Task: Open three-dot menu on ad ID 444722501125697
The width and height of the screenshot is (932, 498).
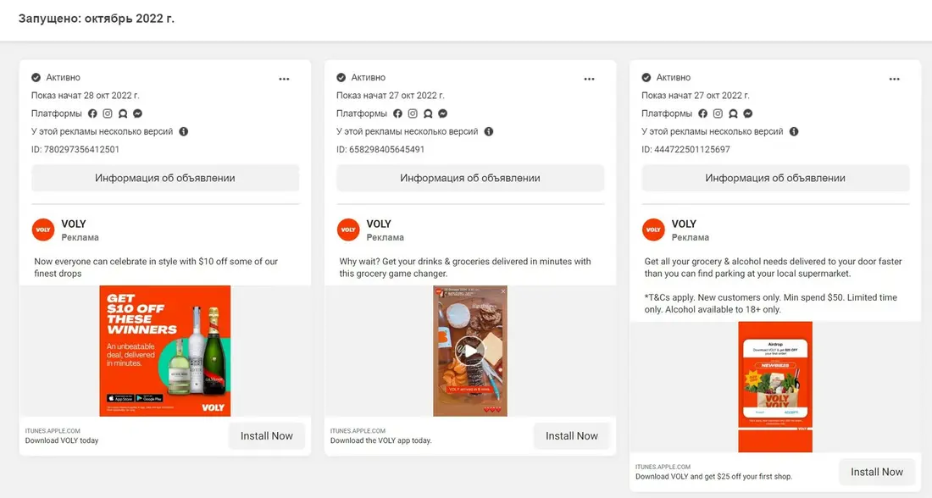Action: (895, 79)
